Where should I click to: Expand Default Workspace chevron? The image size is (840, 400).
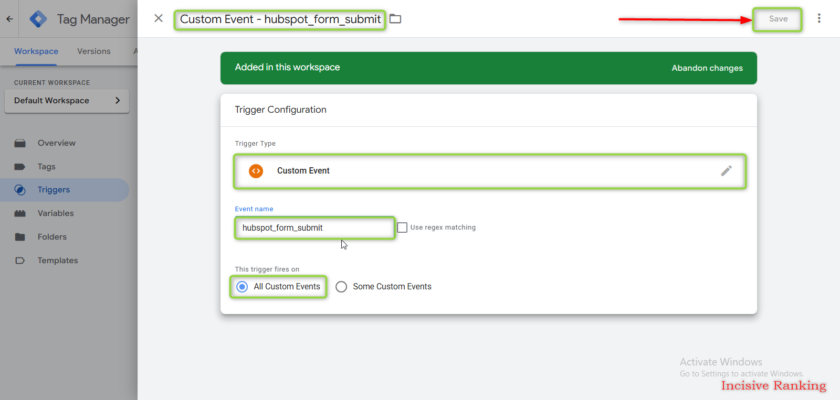coord(118,101)
